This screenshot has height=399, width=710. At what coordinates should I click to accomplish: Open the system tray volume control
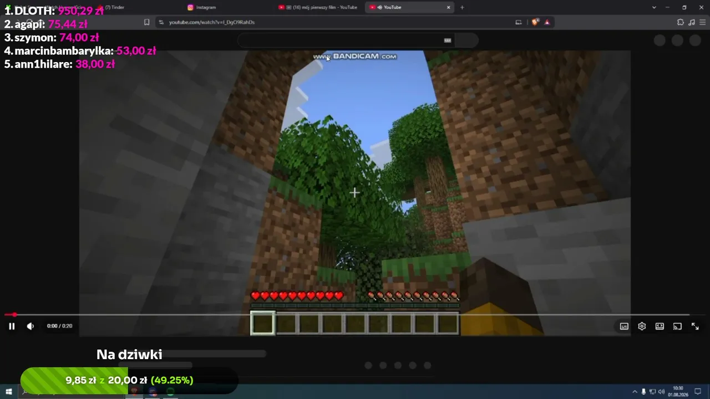[661, 392]
